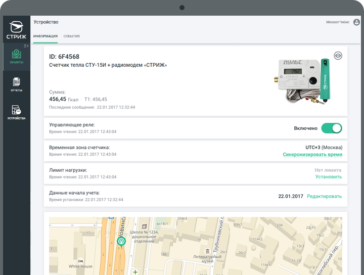Open the Объекты section in the sidebar

pos(16,57)
